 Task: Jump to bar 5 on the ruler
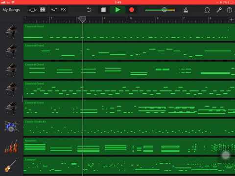[131, 18]
